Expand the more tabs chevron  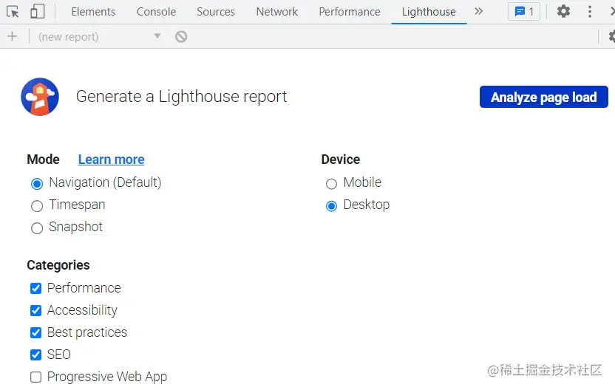[x=478, y=12]
